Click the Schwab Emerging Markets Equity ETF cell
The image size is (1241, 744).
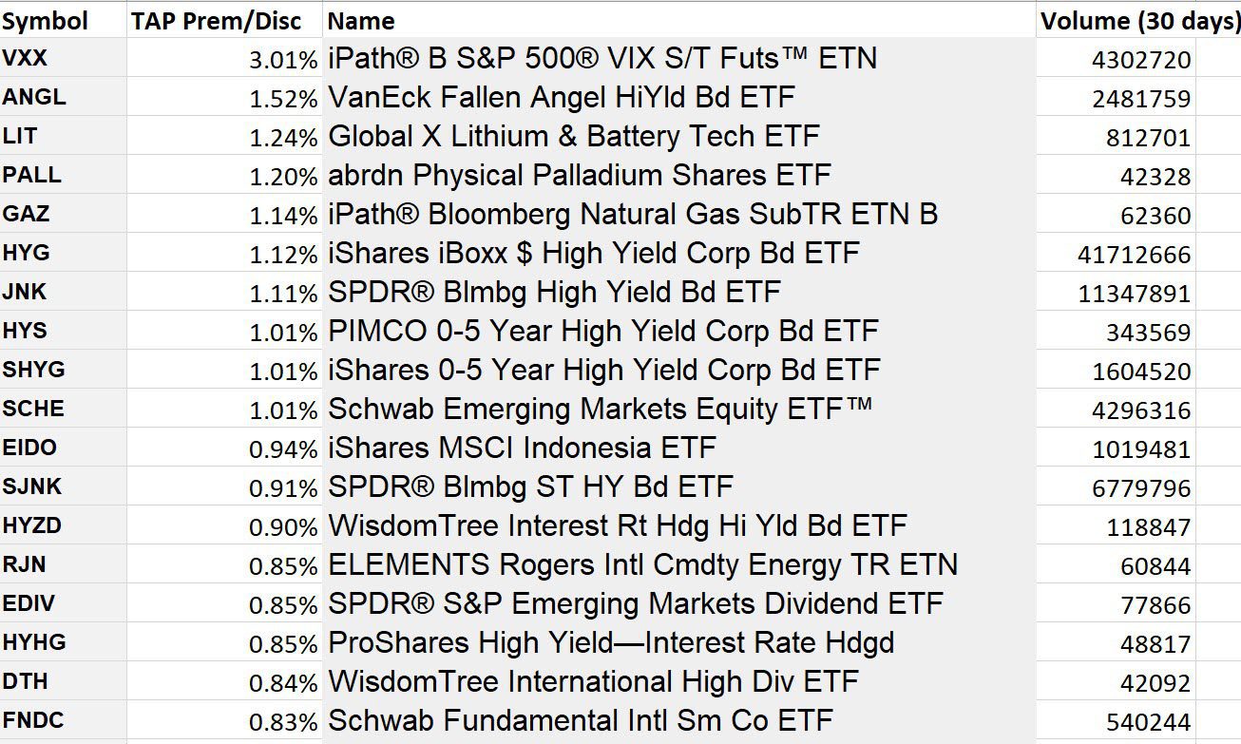(x=600, y=410)
